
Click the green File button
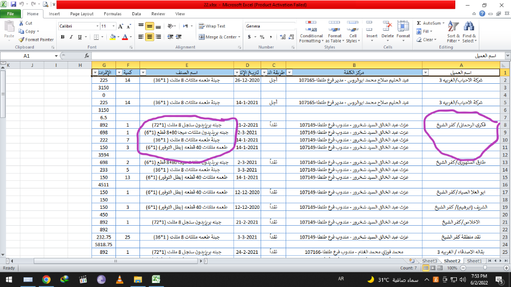pos(11,14)
